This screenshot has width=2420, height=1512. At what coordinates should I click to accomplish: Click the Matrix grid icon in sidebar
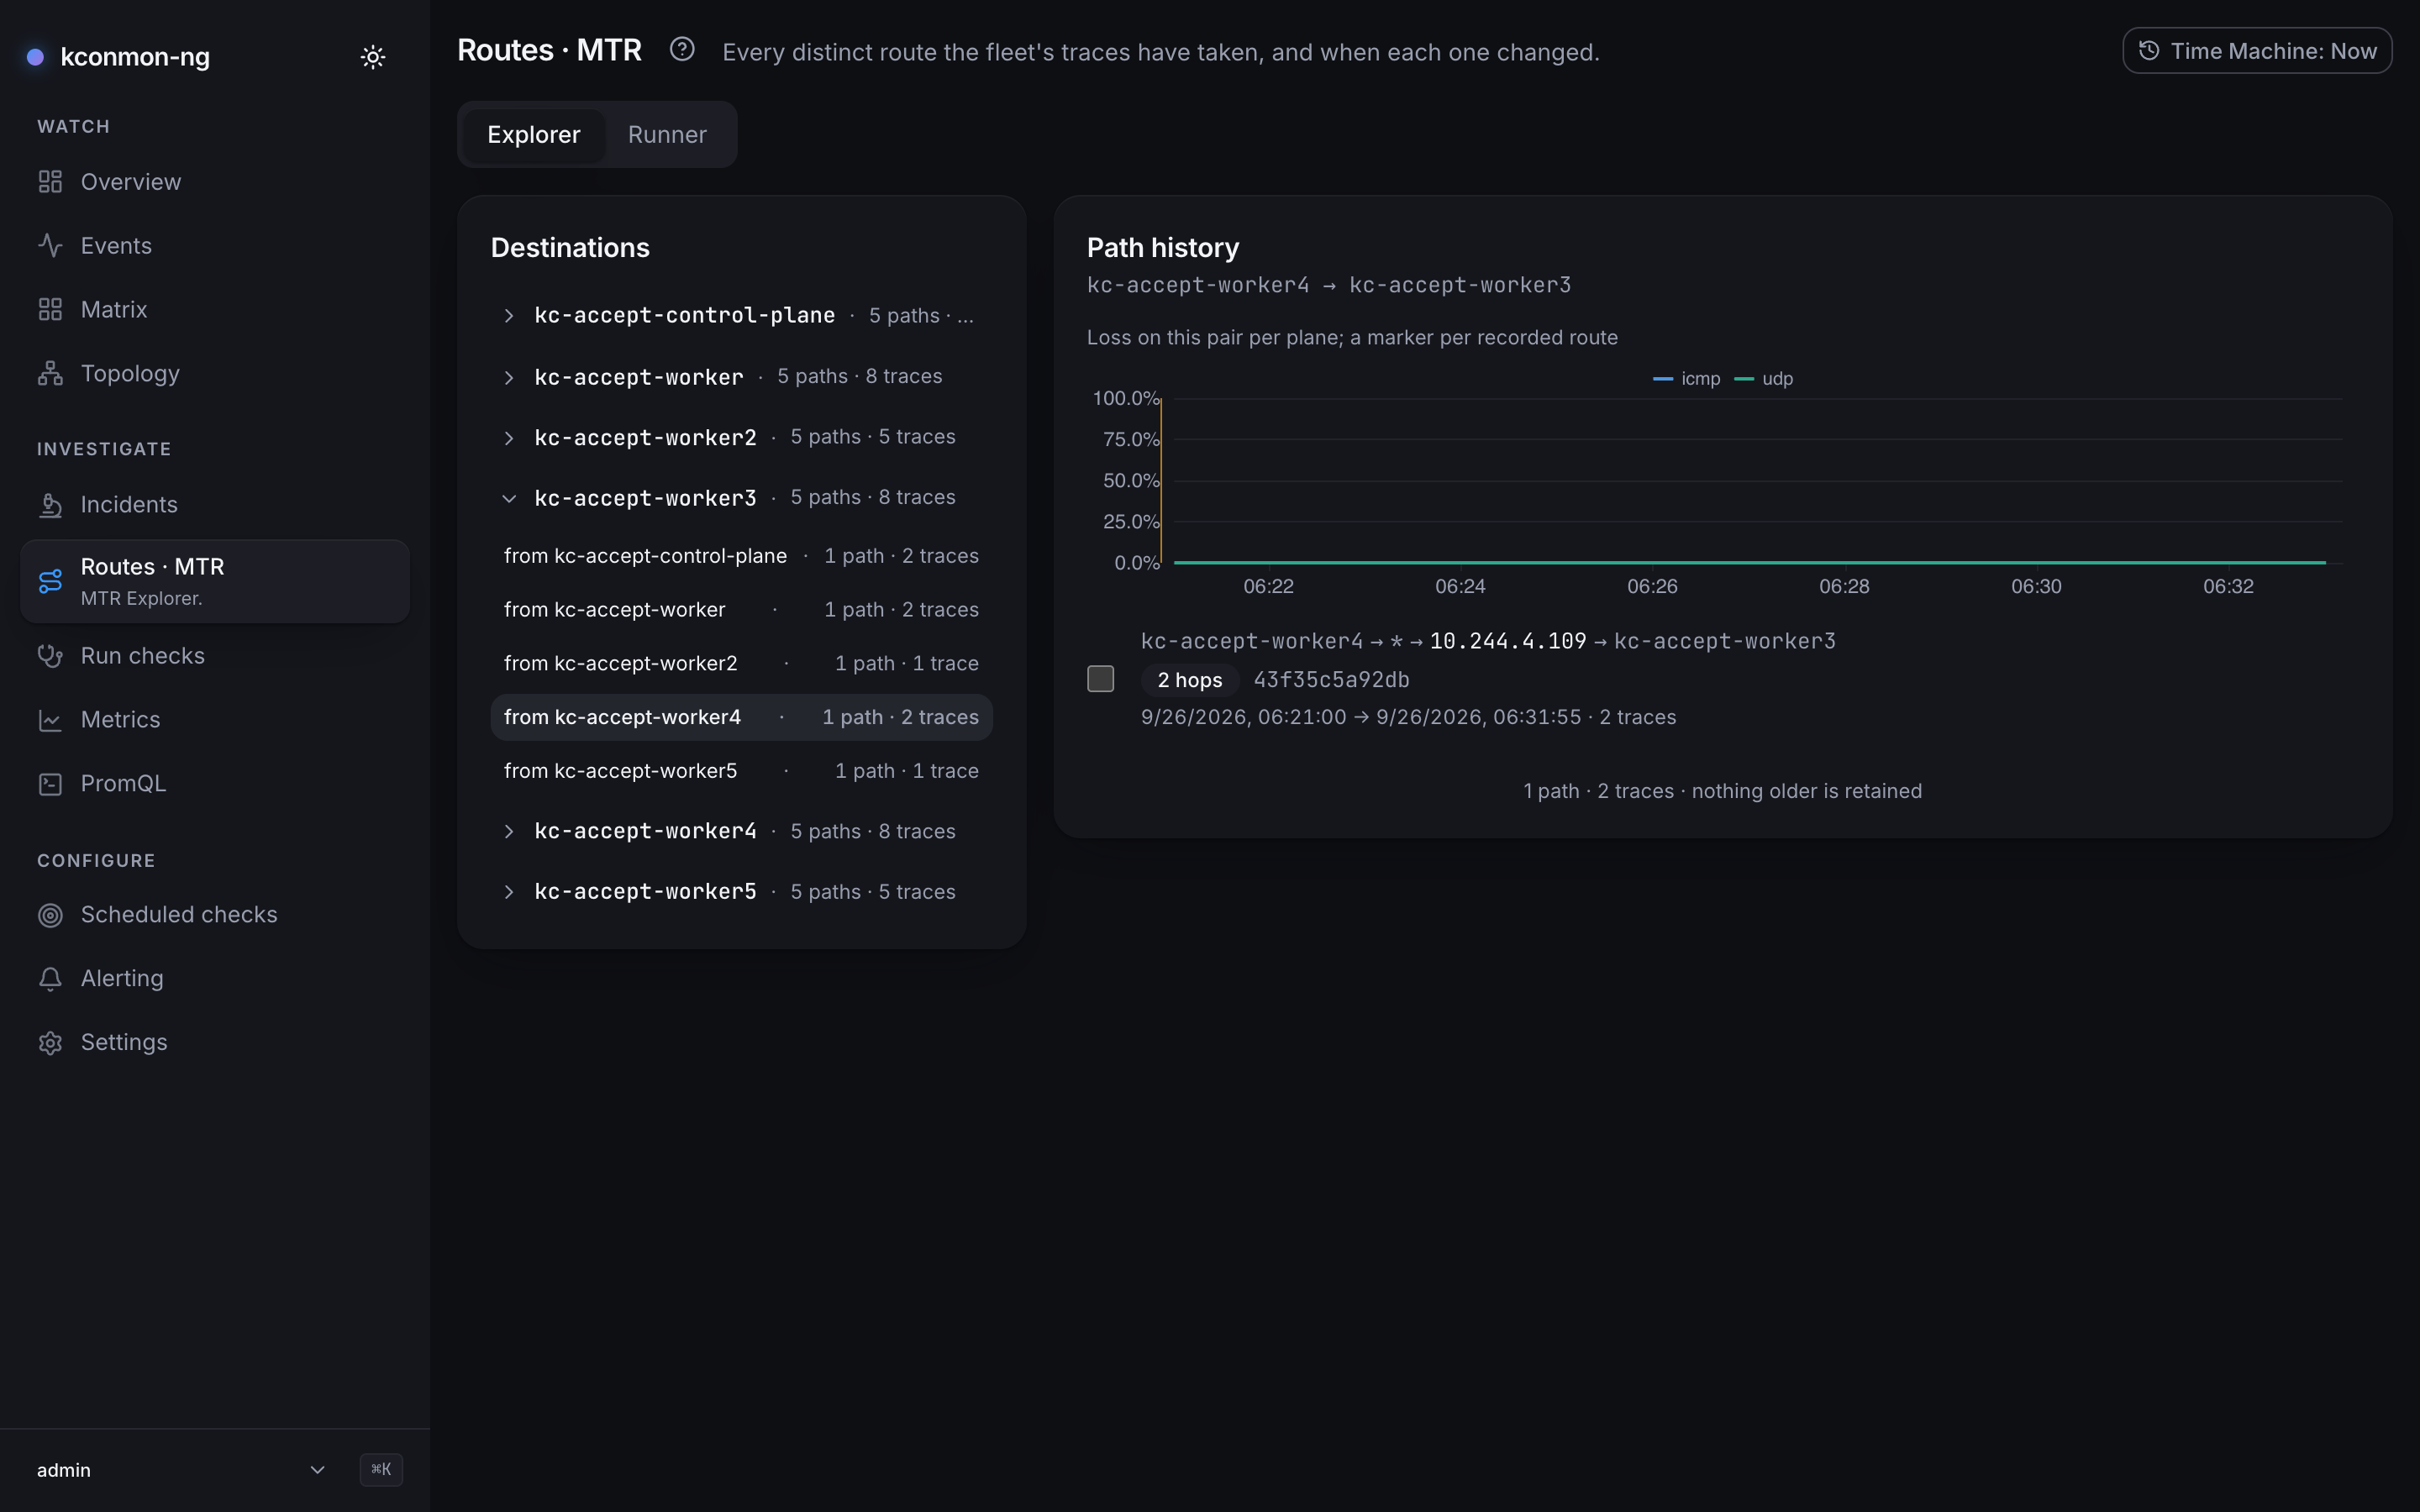click(50, 310)
